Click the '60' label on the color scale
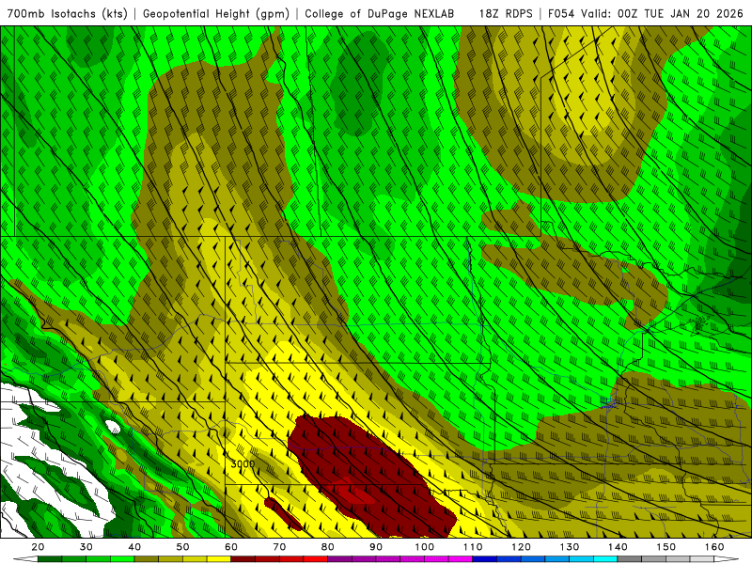Viewport: 752px width, 564px height. tap(231, 547)
